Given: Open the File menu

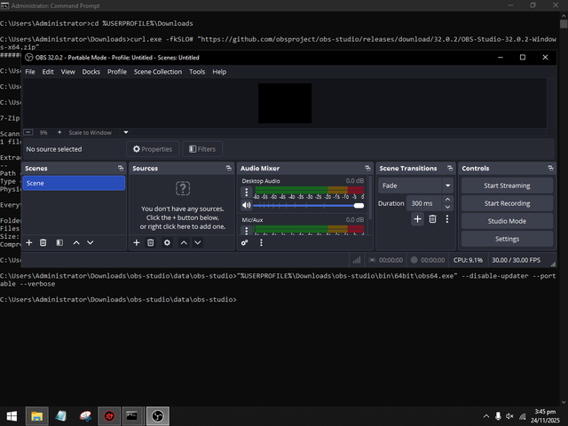Looking at the screenshot, I should (x=30, y=72).
